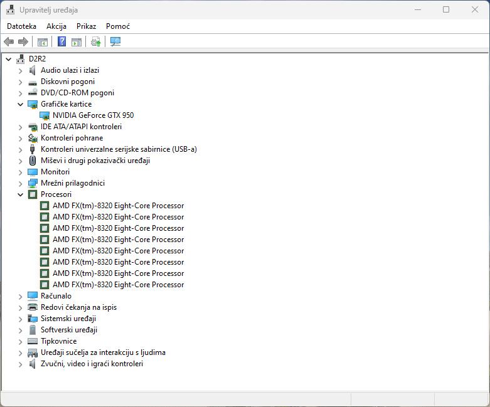The image size is (490, 407).
Task: Open the Prikaz menu
Action: [86, 26]
